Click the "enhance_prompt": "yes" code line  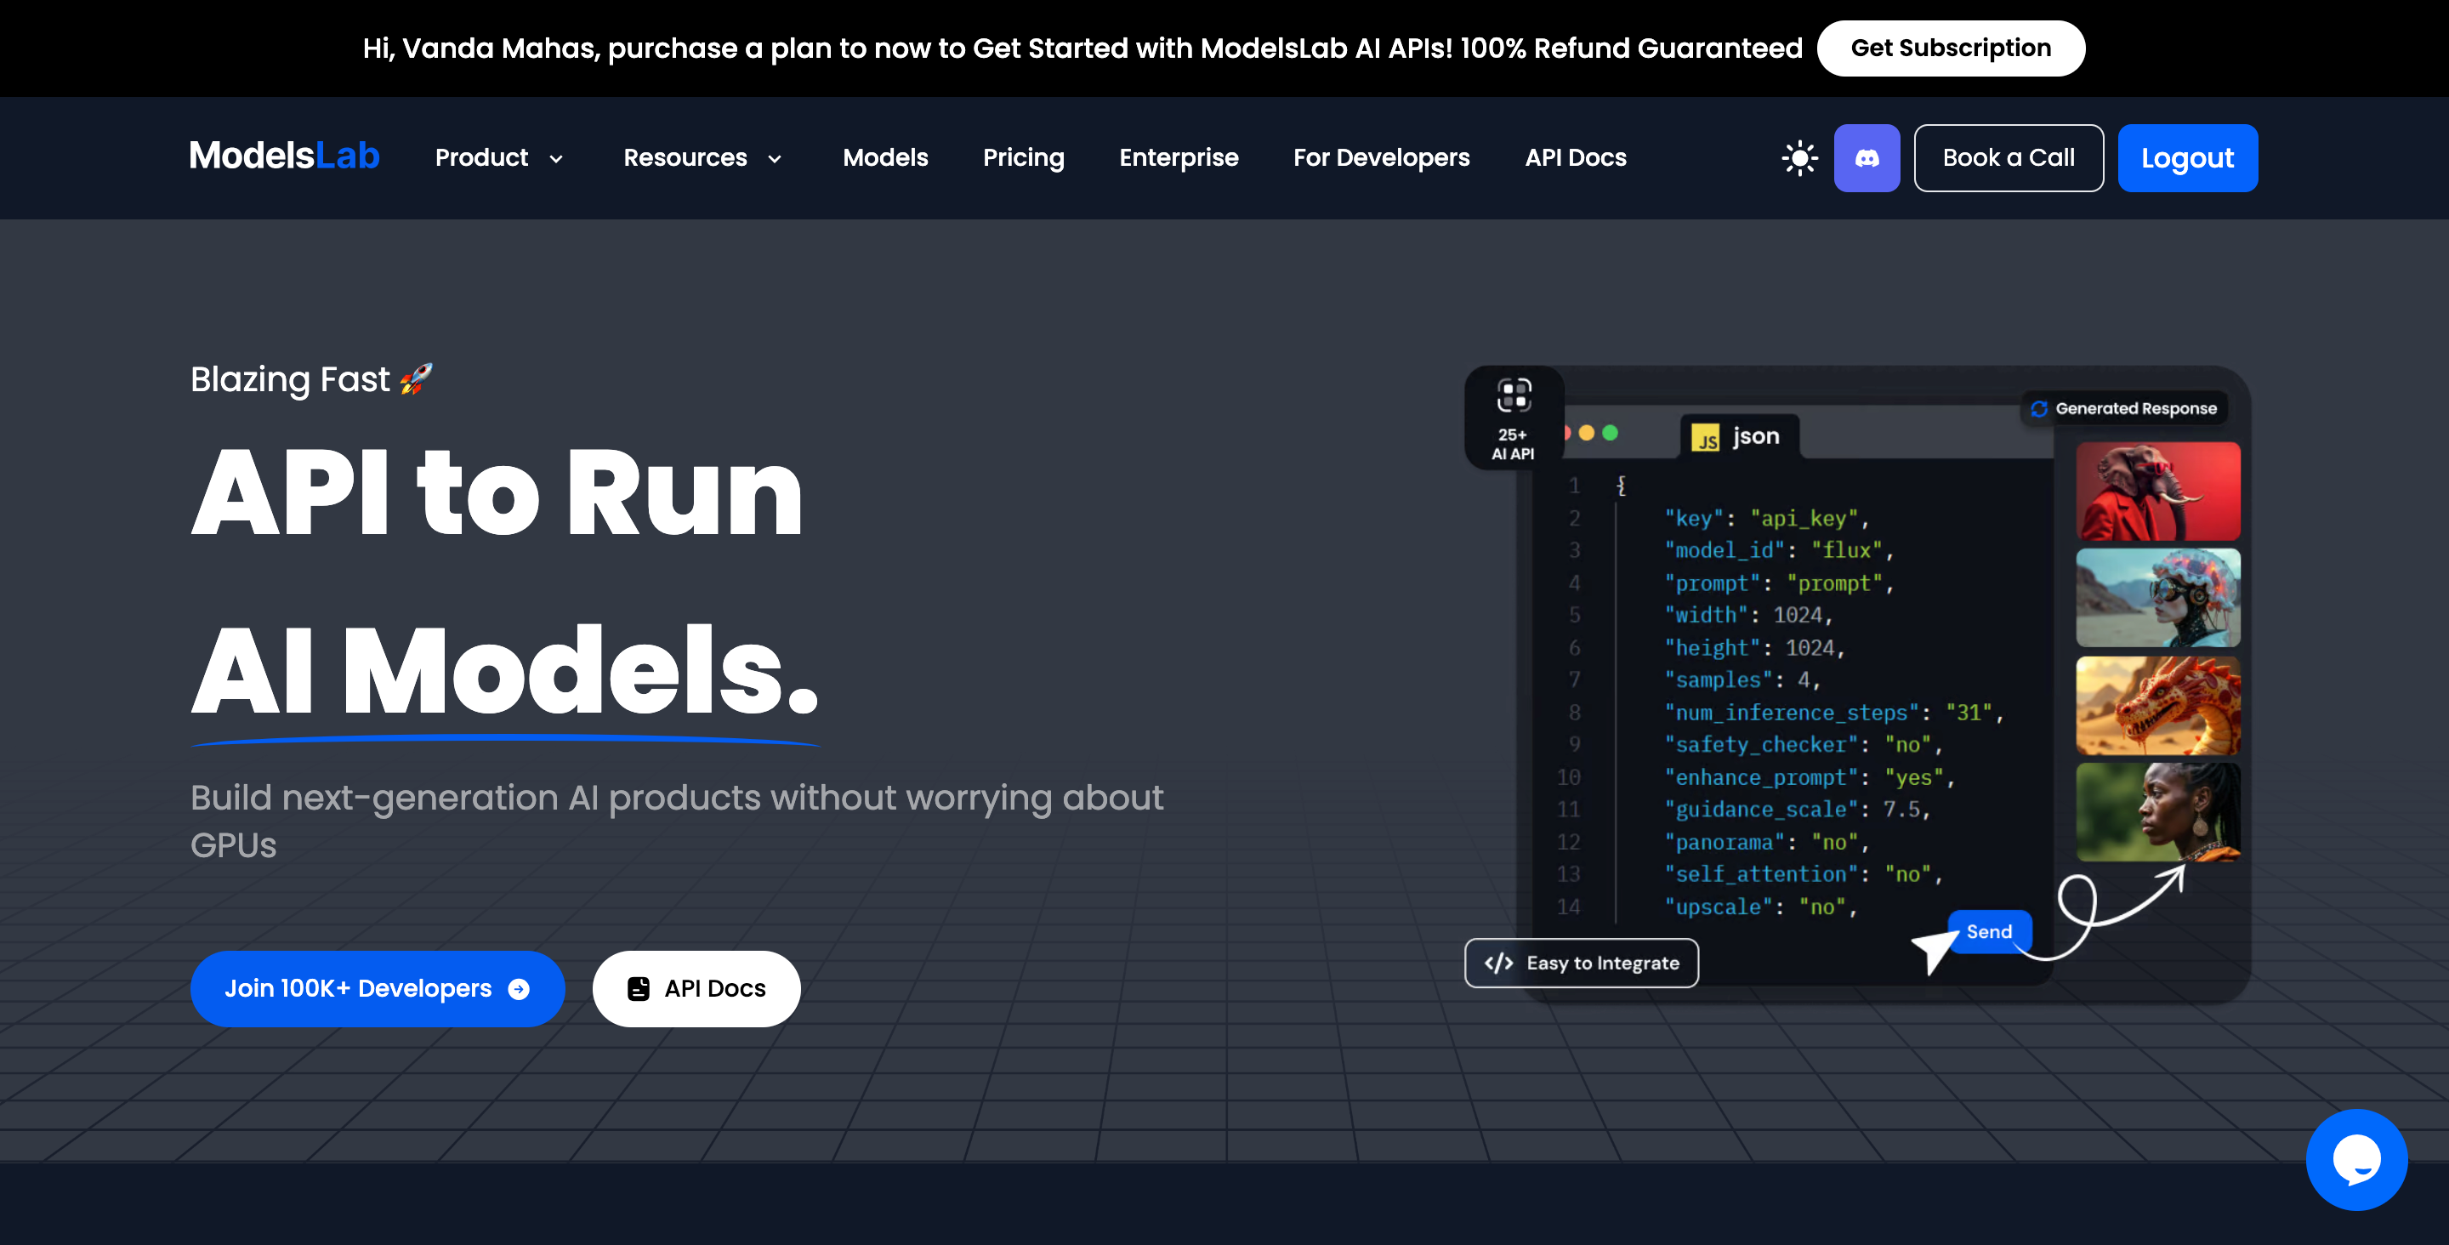tap(1810, 778)
